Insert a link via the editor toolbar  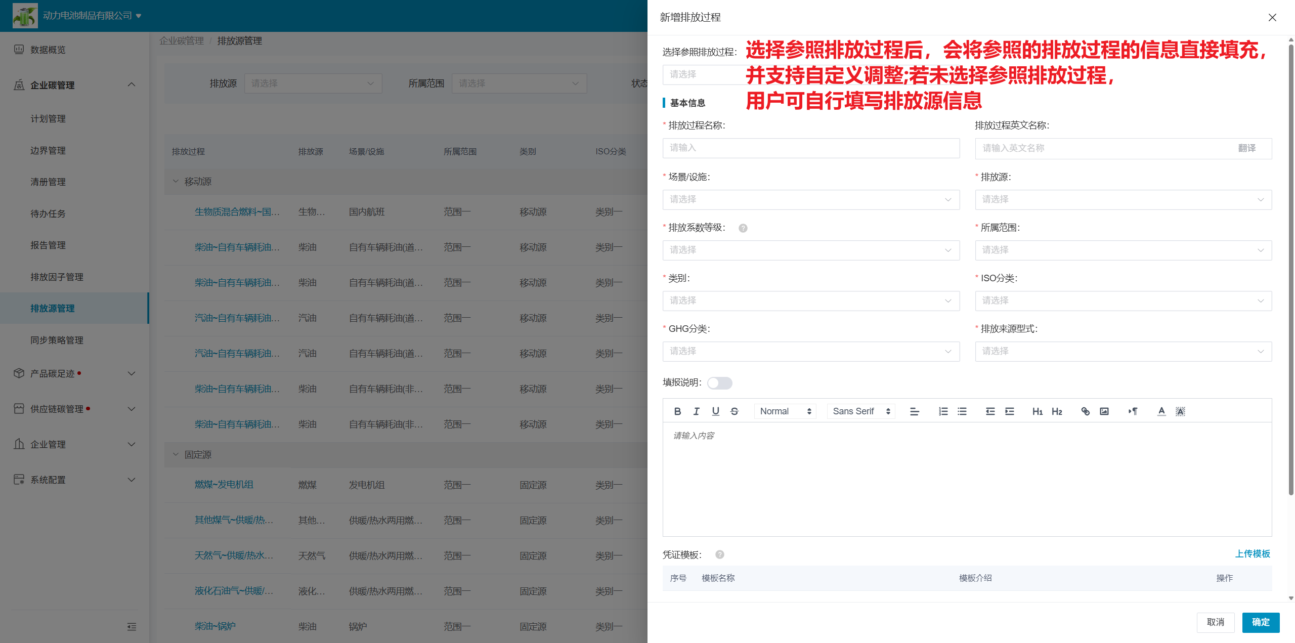1085,411
